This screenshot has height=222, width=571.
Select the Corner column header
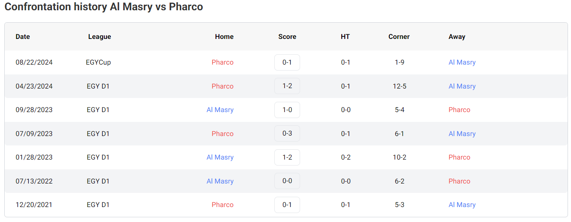click(x=399, y=37)
